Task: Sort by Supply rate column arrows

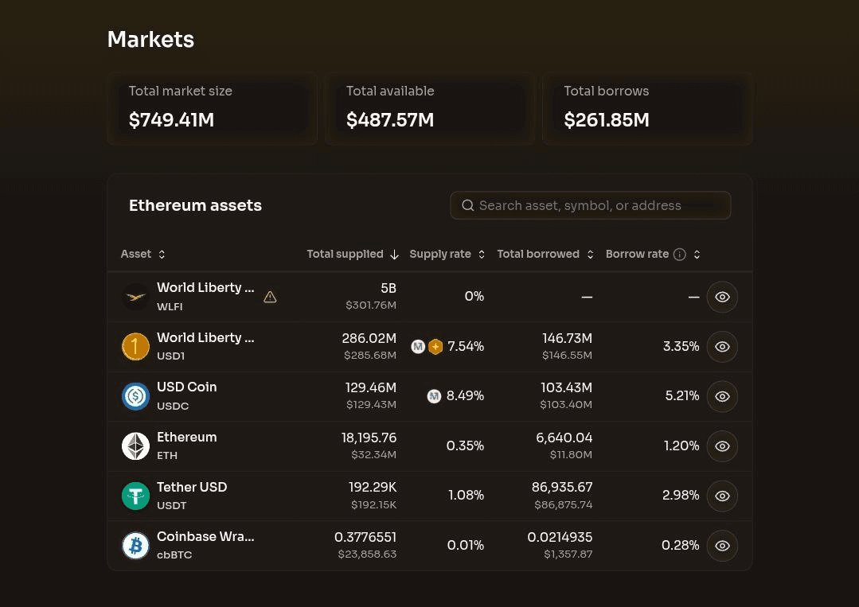Action: [x=482, y=255]
